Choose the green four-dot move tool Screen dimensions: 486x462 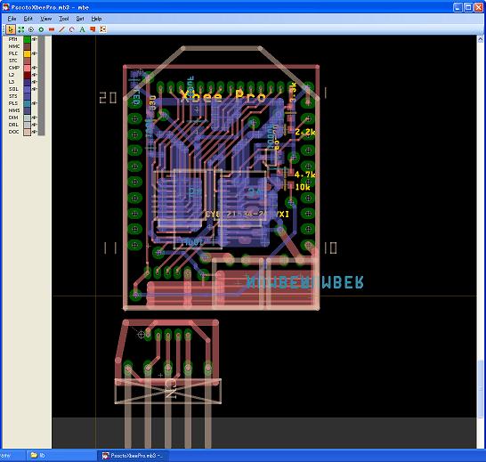click(x=20, y=29)
